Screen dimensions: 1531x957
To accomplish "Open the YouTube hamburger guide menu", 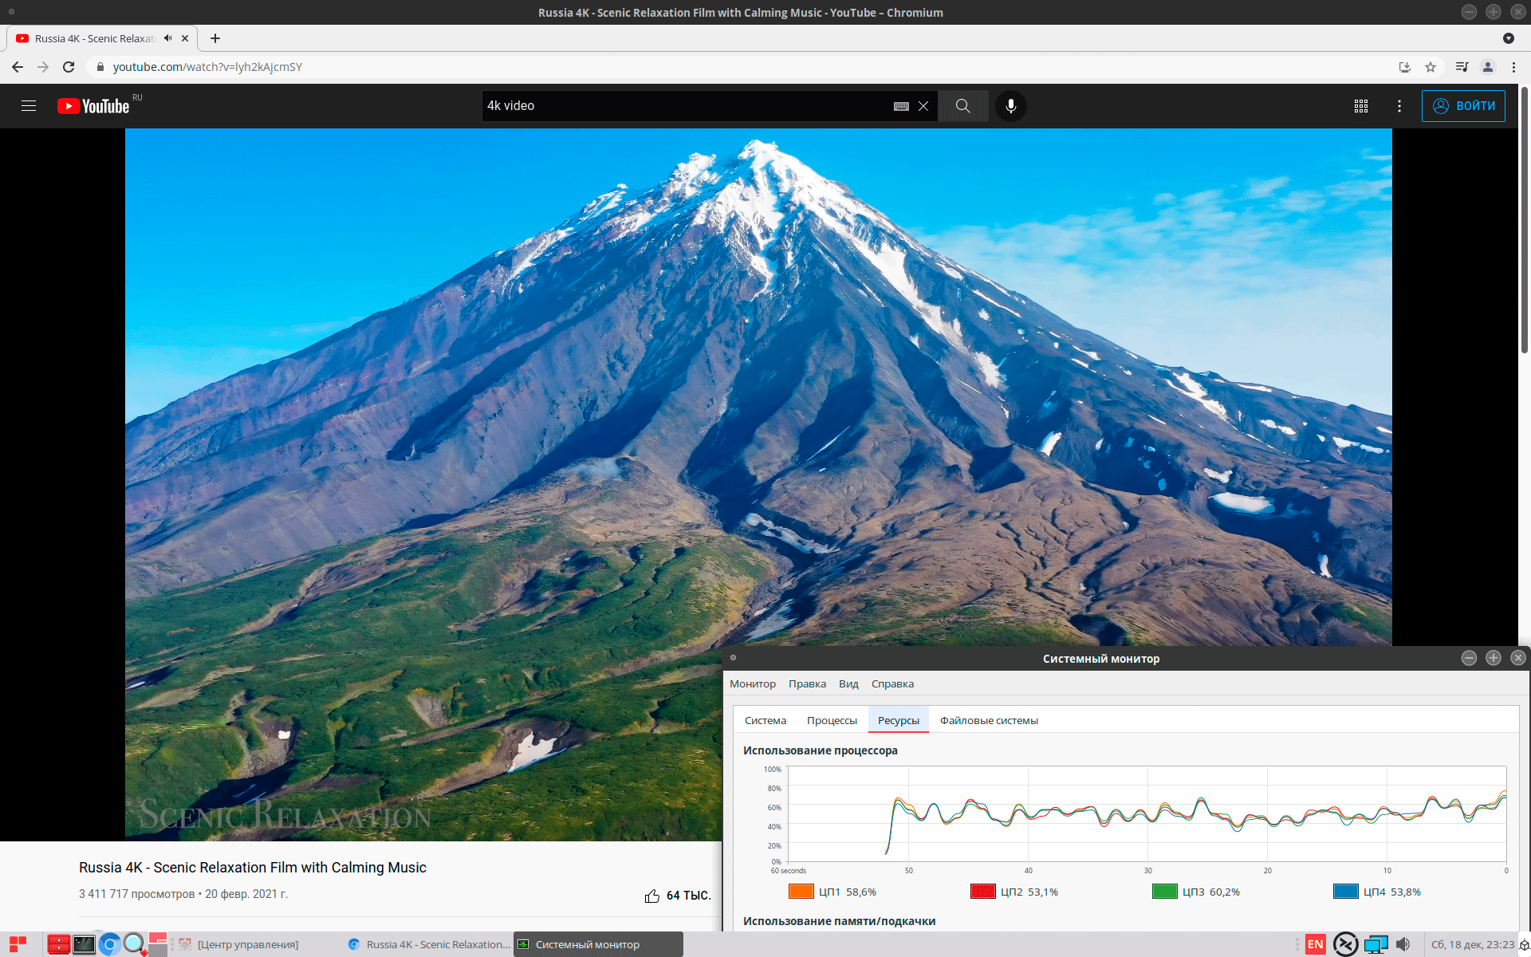I will [x=29, y=106].
